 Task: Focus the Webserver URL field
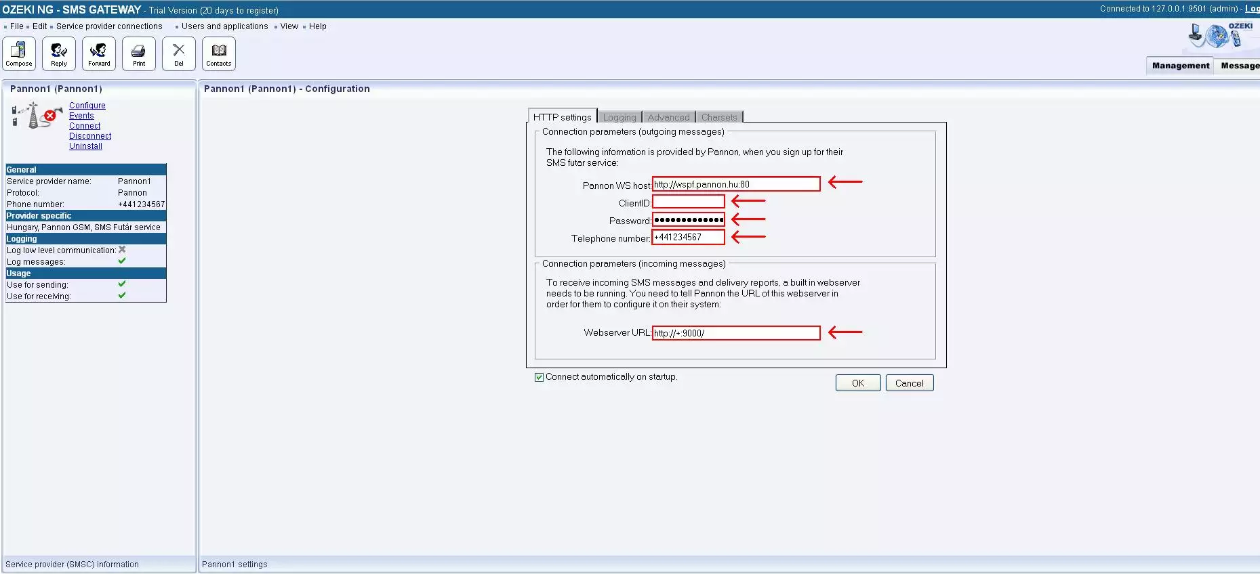click(x=736, y=333)
